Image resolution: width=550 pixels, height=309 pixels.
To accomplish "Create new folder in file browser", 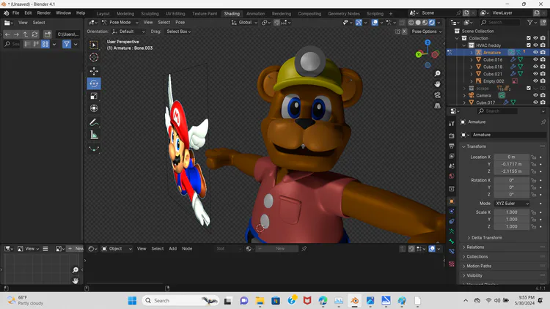I will (x=48, y=34).
